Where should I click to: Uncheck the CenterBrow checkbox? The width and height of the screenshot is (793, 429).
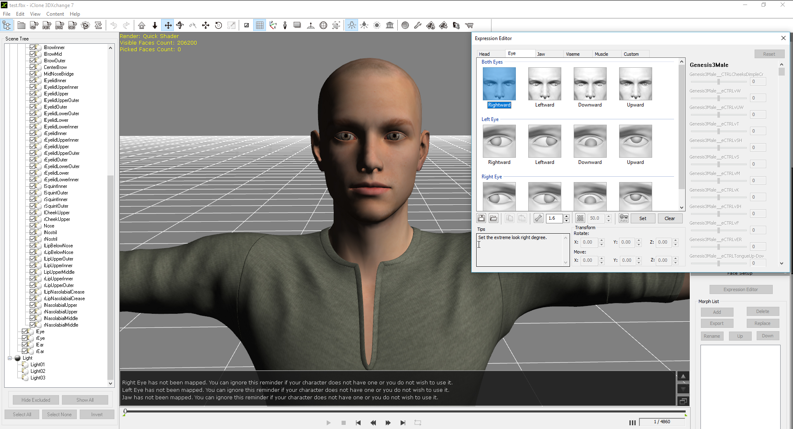33,67
